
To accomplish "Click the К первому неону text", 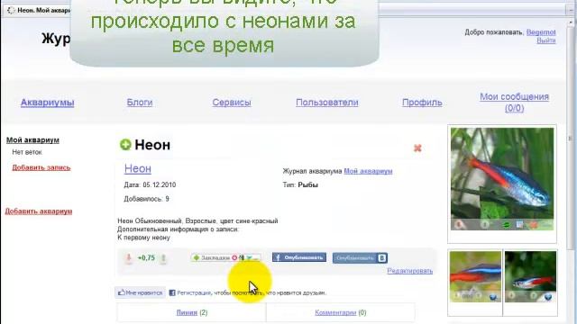I will (143, 238).
